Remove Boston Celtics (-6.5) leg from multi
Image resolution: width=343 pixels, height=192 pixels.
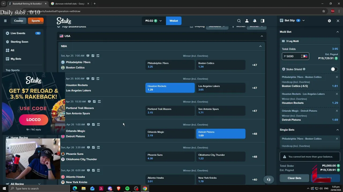pyautogui.click(x=337, y=77)
